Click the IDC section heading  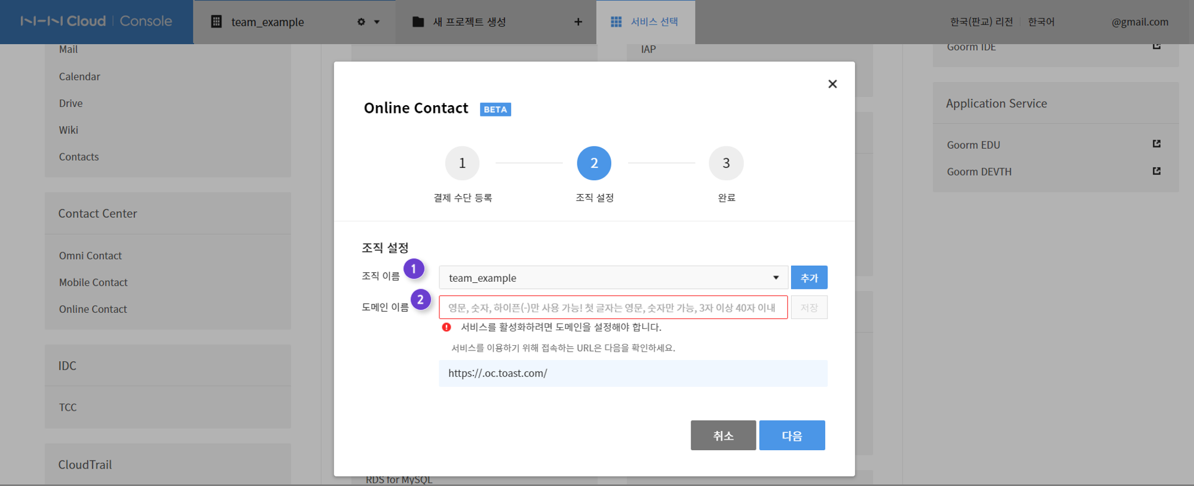point(67,365)
